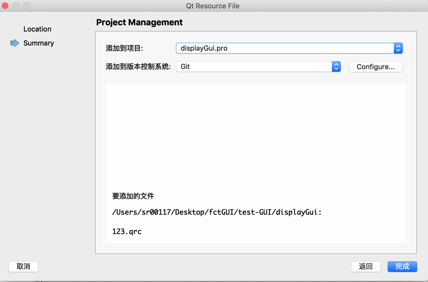Click the file path text for displayGui

[x=217, y=212]
